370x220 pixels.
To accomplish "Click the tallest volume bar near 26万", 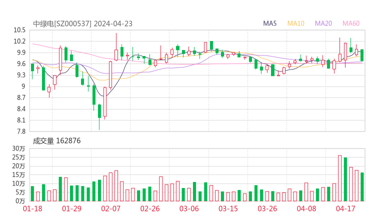I will 340,178.
